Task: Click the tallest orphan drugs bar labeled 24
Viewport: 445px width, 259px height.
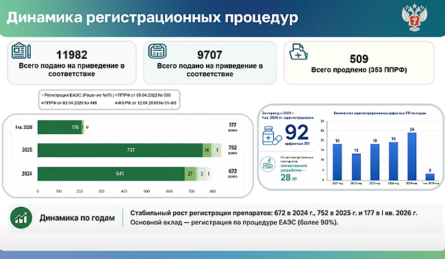Action: coord(411,156)
